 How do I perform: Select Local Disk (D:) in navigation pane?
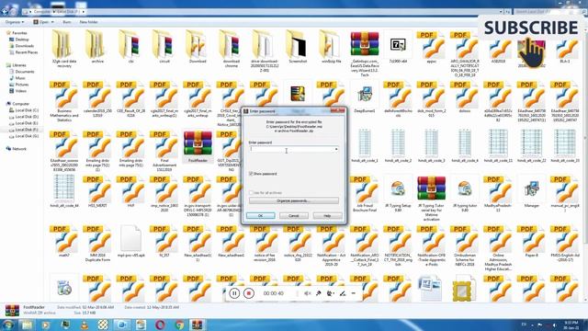(x=27, y=117)
